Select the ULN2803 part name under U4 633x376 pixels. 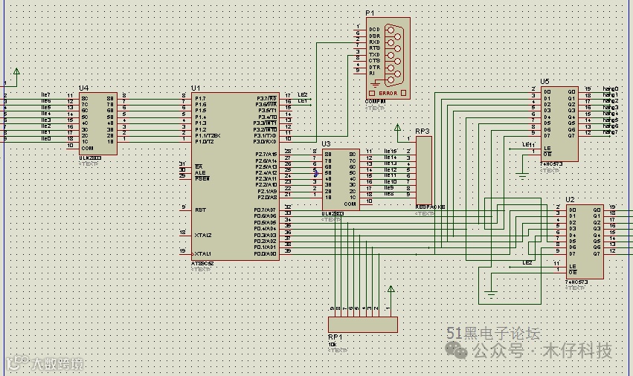[x=90, y=158]
